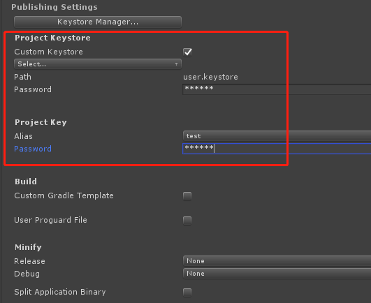
Task: Click the Alias label text
Action: pos(23,136)
